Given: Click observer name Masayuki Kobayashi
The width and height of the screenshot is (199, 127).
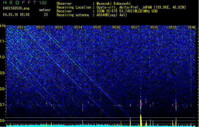Looking at the screenshot, I should [x=114, y=3].
